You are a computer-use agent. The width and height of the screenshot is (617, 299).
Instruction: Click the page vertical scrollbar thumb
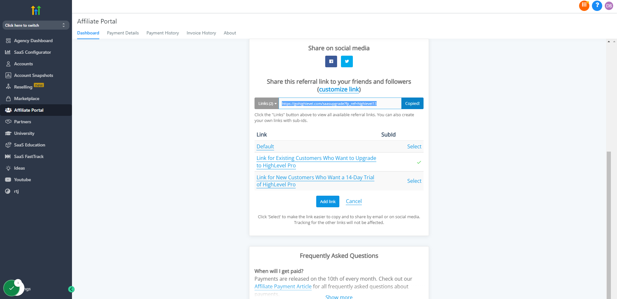pos(609,225)
